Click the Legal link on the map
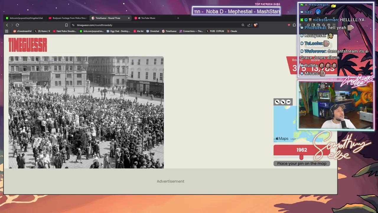 pyautogui.click(x=293, y=139)
